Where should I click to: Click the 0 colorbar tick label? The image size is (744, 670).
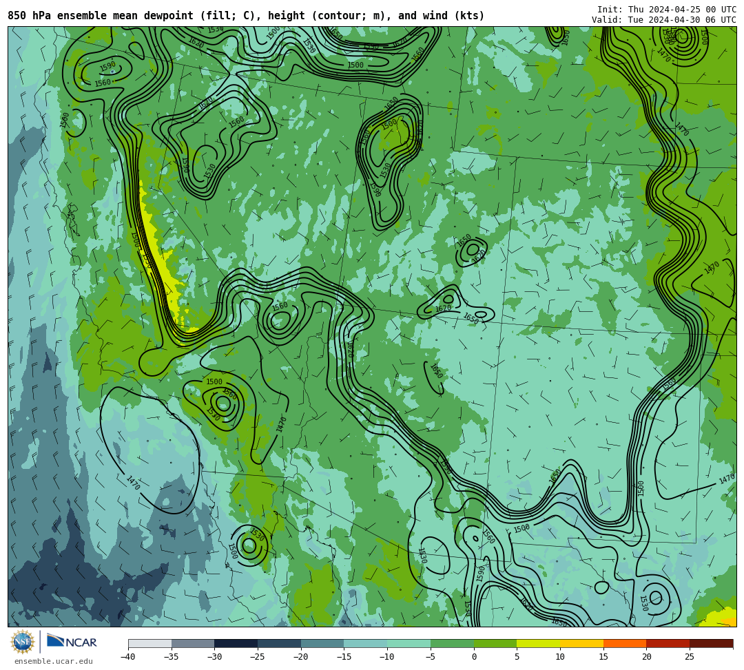(473, 657)
